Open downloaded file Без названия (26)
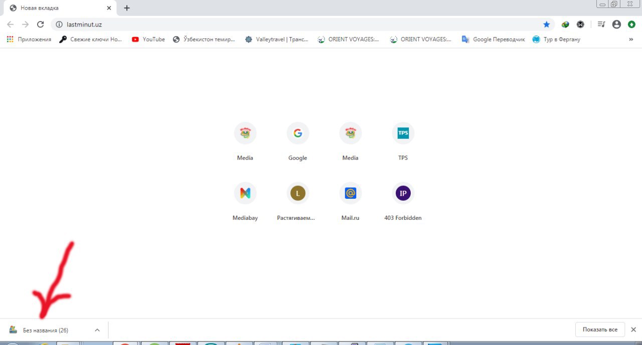The width and height of the screenshot is (642, 345). click(x=46, y=330)
